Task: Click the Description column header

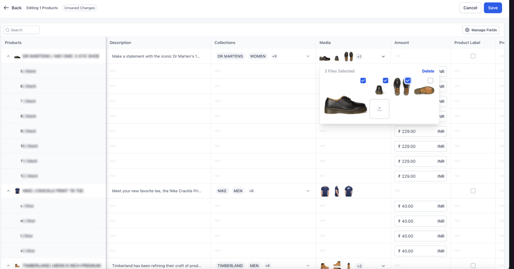Action: (120, 42)
